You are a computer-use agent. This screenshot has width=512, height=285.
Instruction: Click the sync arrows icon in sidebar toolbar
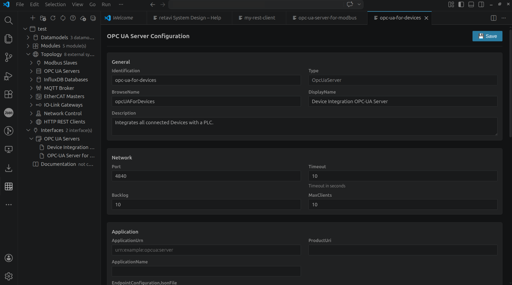(x=63, y=18)
